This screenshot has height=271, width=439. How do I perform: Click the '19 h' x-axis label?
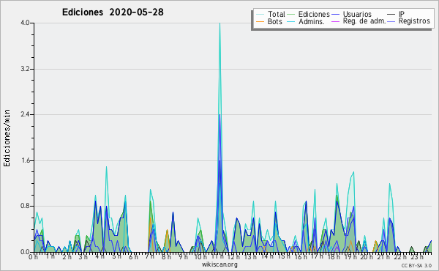(x=350, y=256)
